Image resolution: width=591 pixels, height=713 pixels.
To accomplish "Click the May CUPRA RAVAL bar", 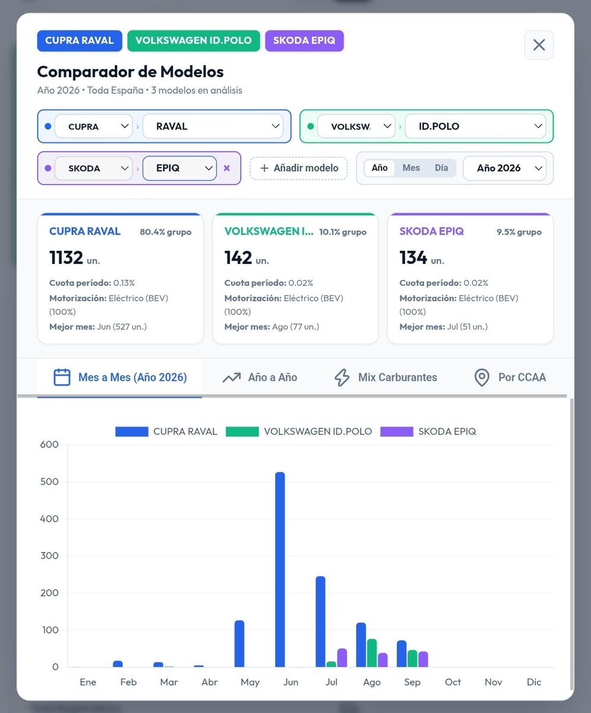I will pyautogui.click(x=239, y=644).
